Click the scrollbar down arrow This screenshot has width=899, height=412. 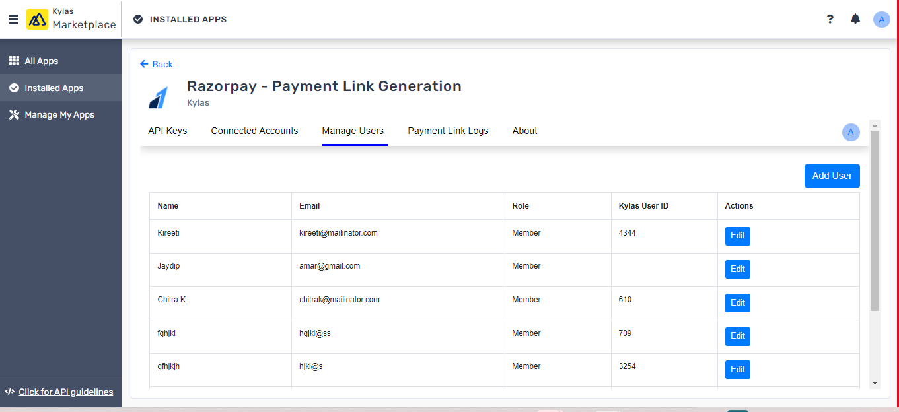coord(875,383)
